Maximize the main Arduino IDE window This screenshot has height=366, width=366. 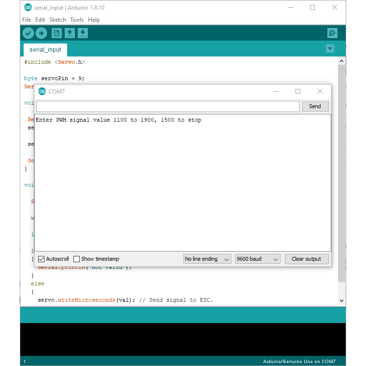[x=312, y=7]
